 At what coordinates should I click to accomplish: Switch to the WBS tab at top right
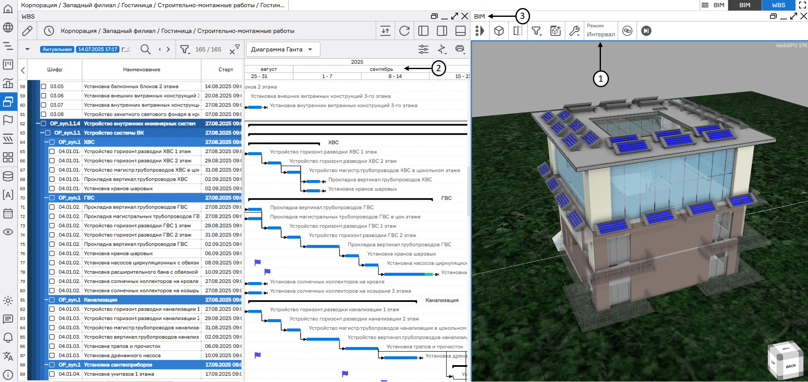(778, 5)
